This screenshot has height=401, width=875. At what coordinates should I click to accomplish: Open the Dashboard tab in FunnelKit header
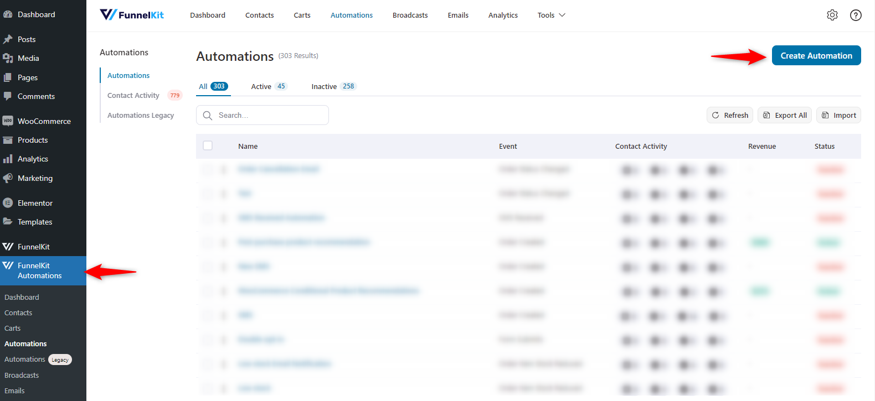pyautogui.click(x=208, y=15)
